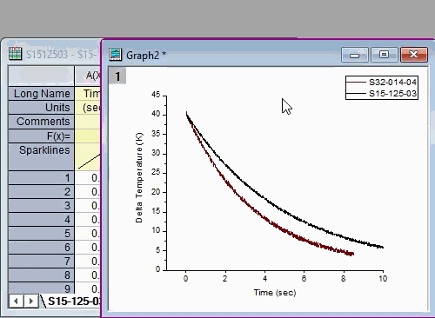Select the S15-125-03 worksheet tab
Screen dimensions: 435x318
(x=73, y=301)
